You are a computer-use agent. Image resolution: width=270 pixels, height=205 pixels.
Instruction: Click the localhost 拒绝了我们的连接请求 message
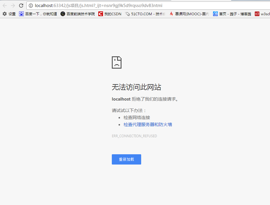point(145,99)
